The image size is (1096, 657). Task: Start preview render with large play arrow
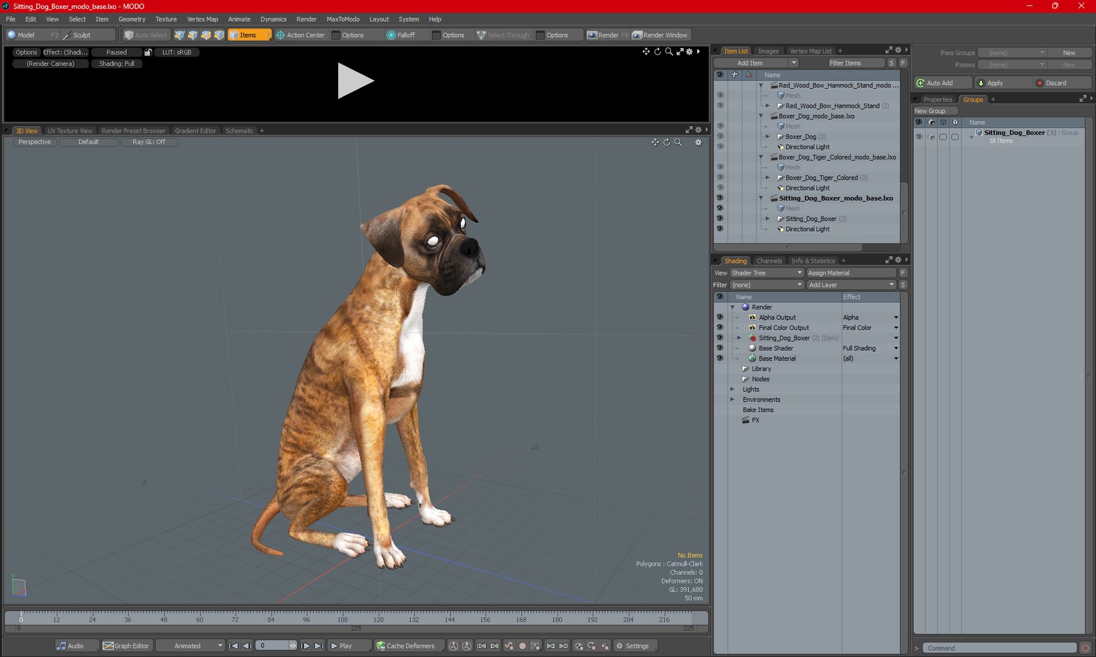tap(356, 81)
